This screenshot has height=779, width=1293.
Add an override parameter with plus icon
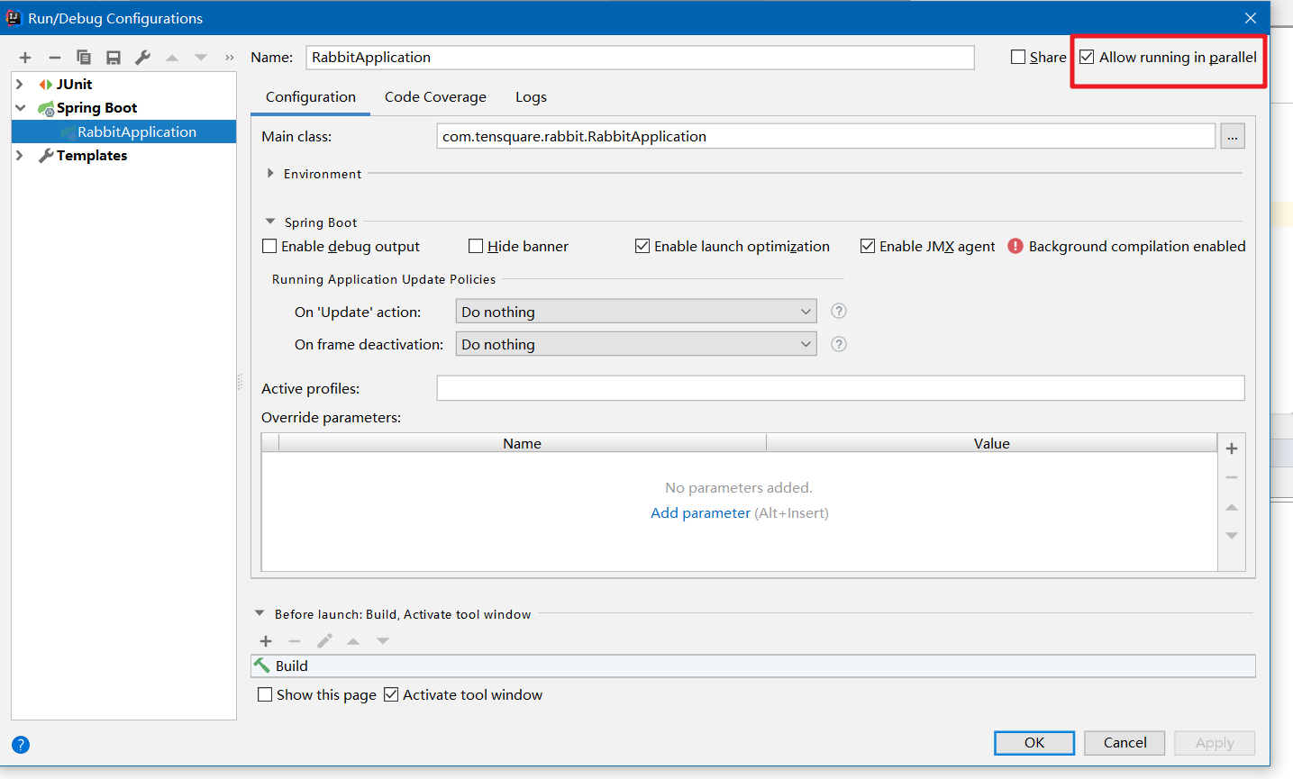coord(1232,448)
